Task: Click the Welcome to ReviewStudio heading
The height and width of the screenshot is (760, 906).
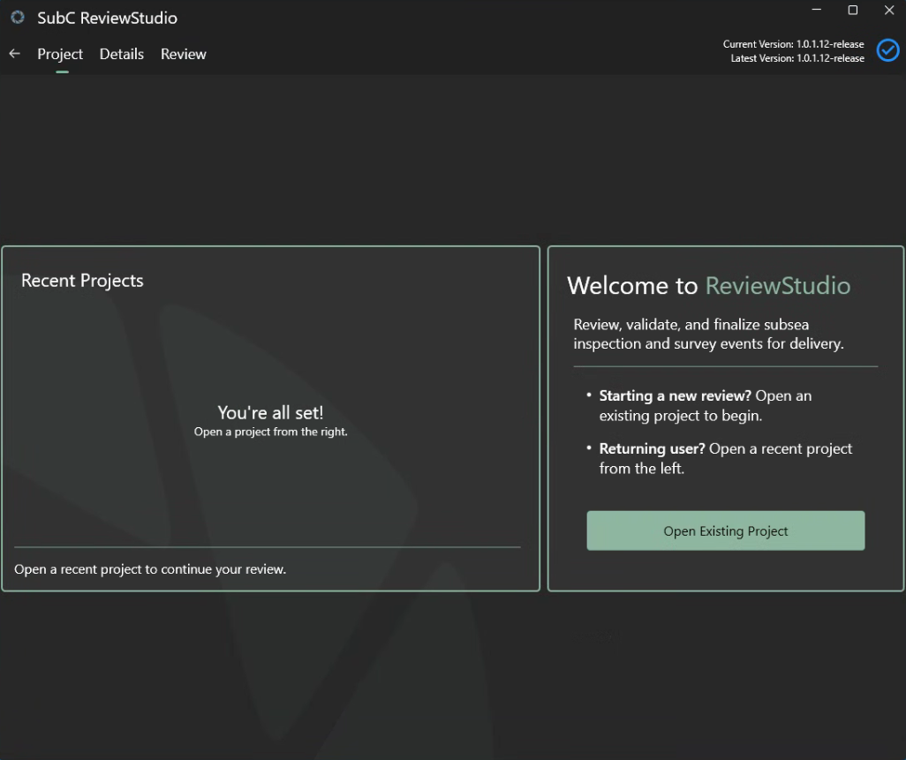Action: click(708, 286)
